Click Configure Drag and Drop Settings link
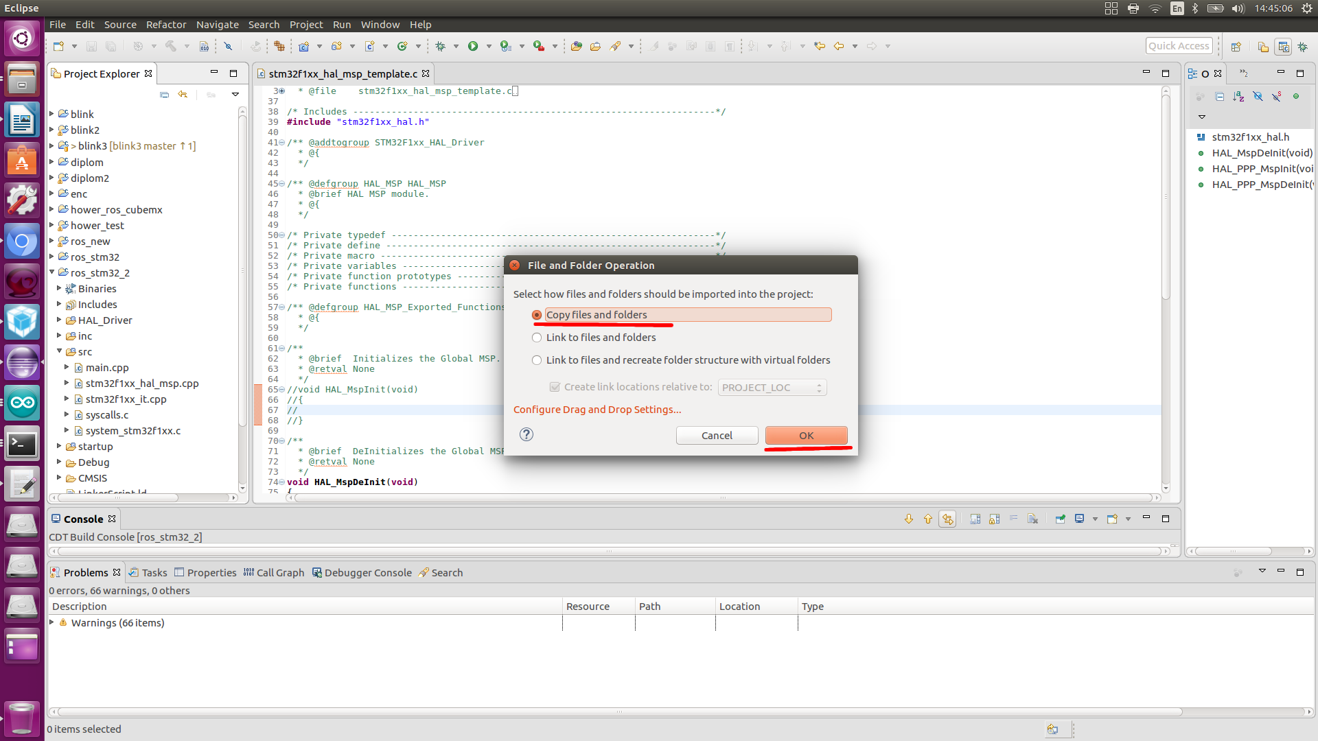 [597, 409]
